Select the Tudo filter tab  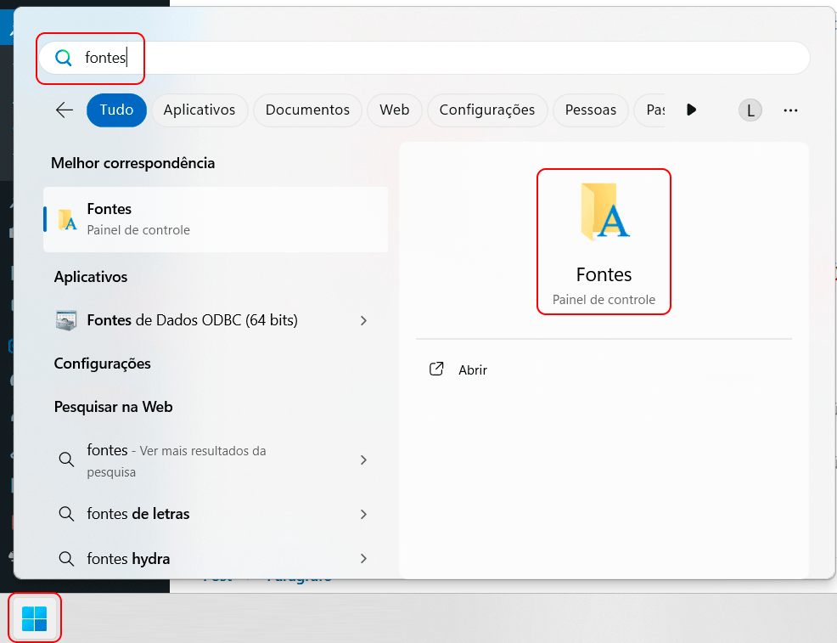pyautogui.click(x=116, y=110)
